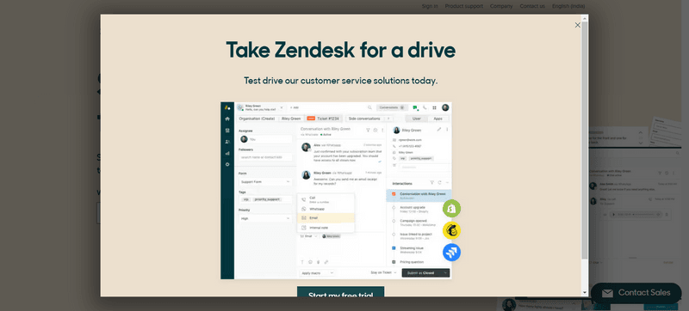Click the Views icon in preview sidebar
This screenshot has height=311, width=689.
click(227, 131)
